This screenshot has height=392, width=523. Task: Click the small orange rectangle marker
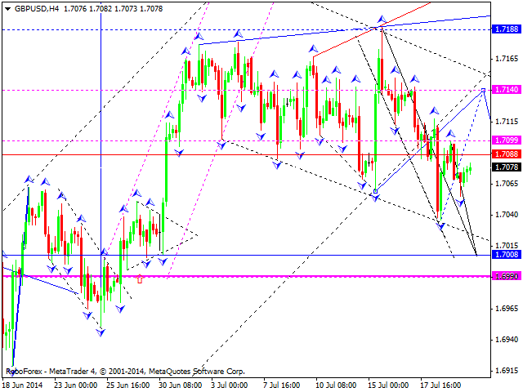(140, 279)
